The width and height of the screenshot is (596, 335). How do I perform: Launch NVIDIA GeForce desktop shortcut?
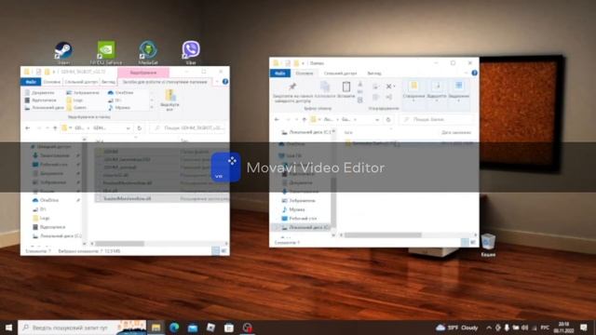point(106,52)
